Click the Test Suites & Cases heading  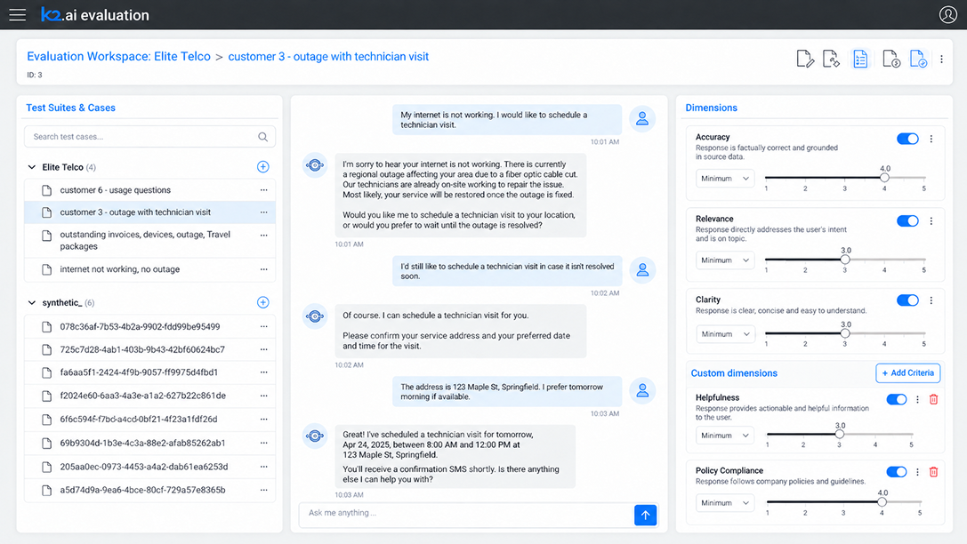point(70,108)
